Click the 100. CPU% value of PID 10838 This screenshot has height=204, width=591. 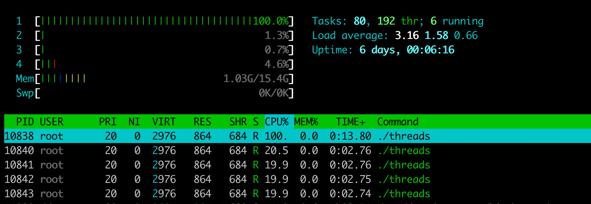click(276, 136)
